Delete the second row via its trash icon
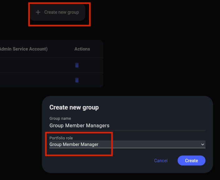 77,80
